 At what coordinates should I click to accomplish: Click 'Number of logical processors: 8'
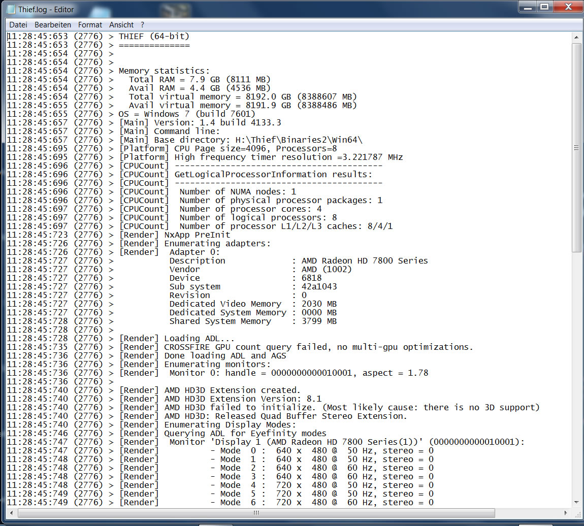point(258,217)
